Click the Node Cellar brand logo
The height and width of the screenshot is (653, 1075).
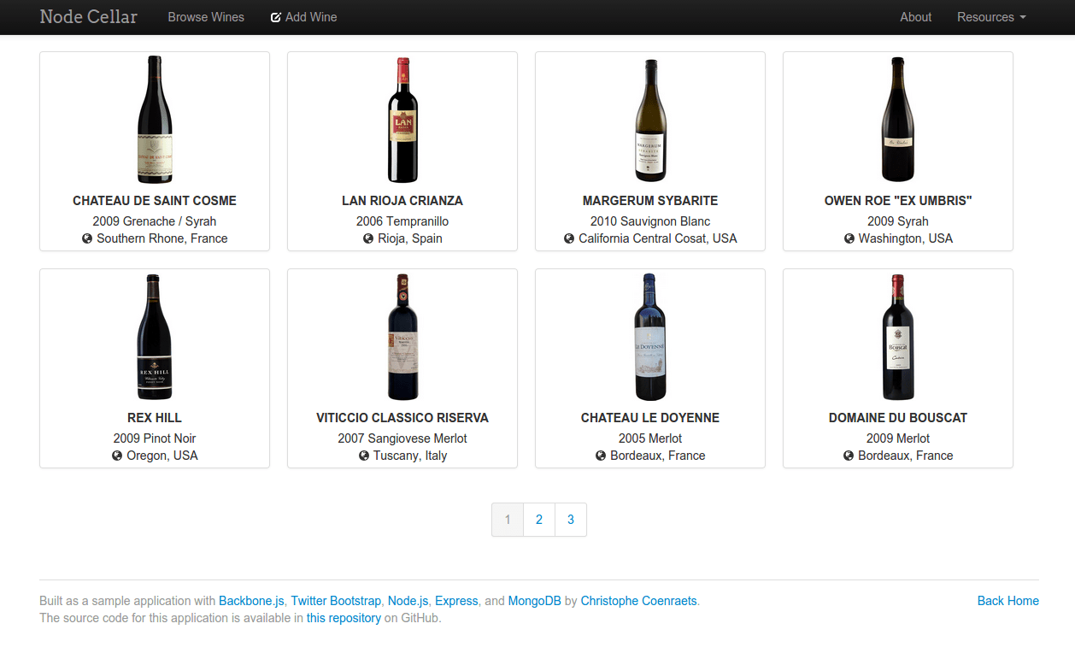point(89,17)
